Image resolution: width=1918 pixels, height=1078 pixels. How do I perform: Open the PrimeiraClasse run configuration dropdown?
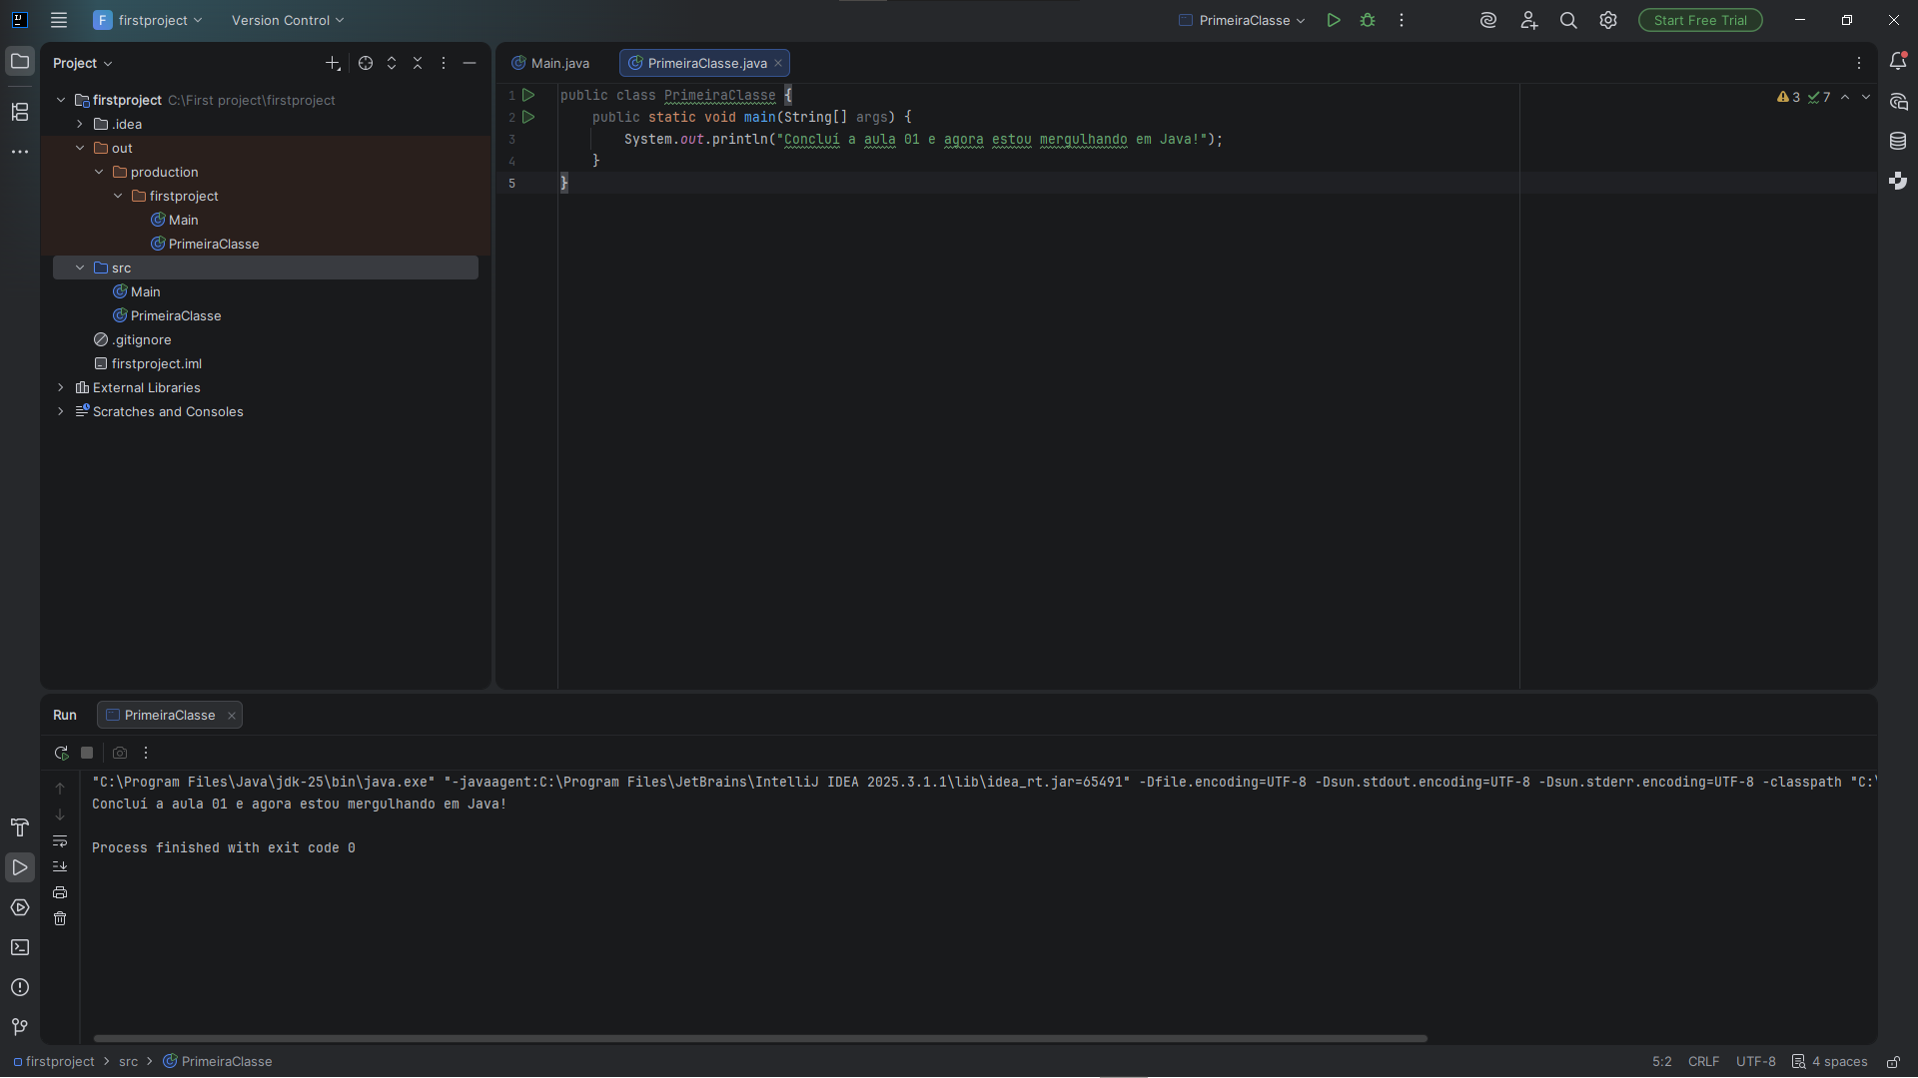1244,20
